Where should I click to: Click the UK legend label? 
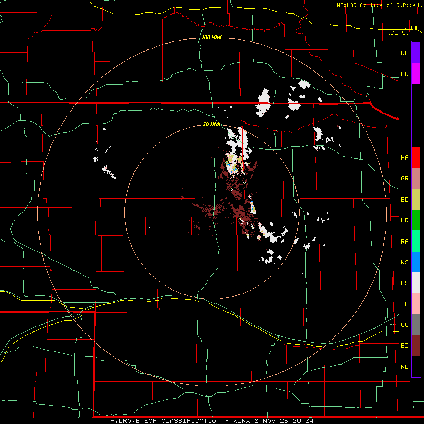(x=404, y=74)
